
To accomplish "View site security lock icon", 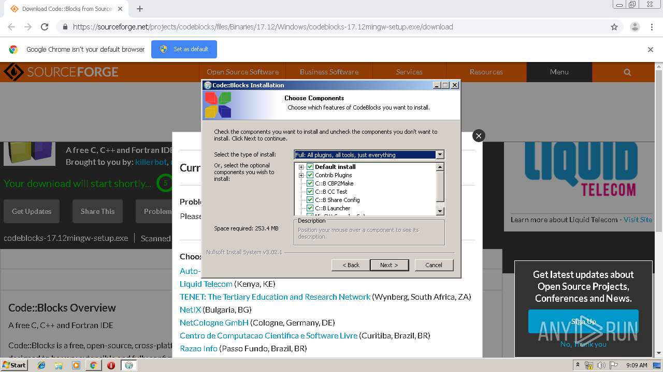I will pos(65,27).
